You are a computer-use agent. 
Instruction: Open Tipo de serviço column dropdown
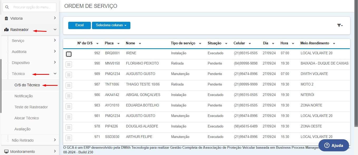pos(200,44)
